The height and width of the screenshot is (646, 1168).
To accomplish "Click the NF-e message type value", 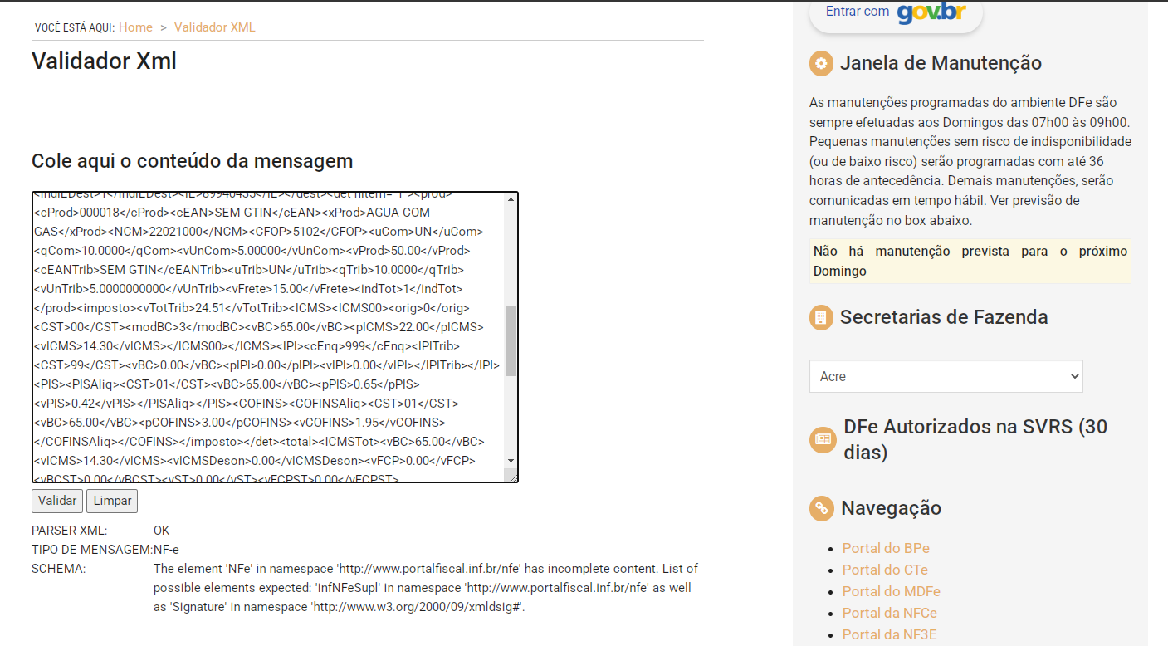I will pos(167,549).
